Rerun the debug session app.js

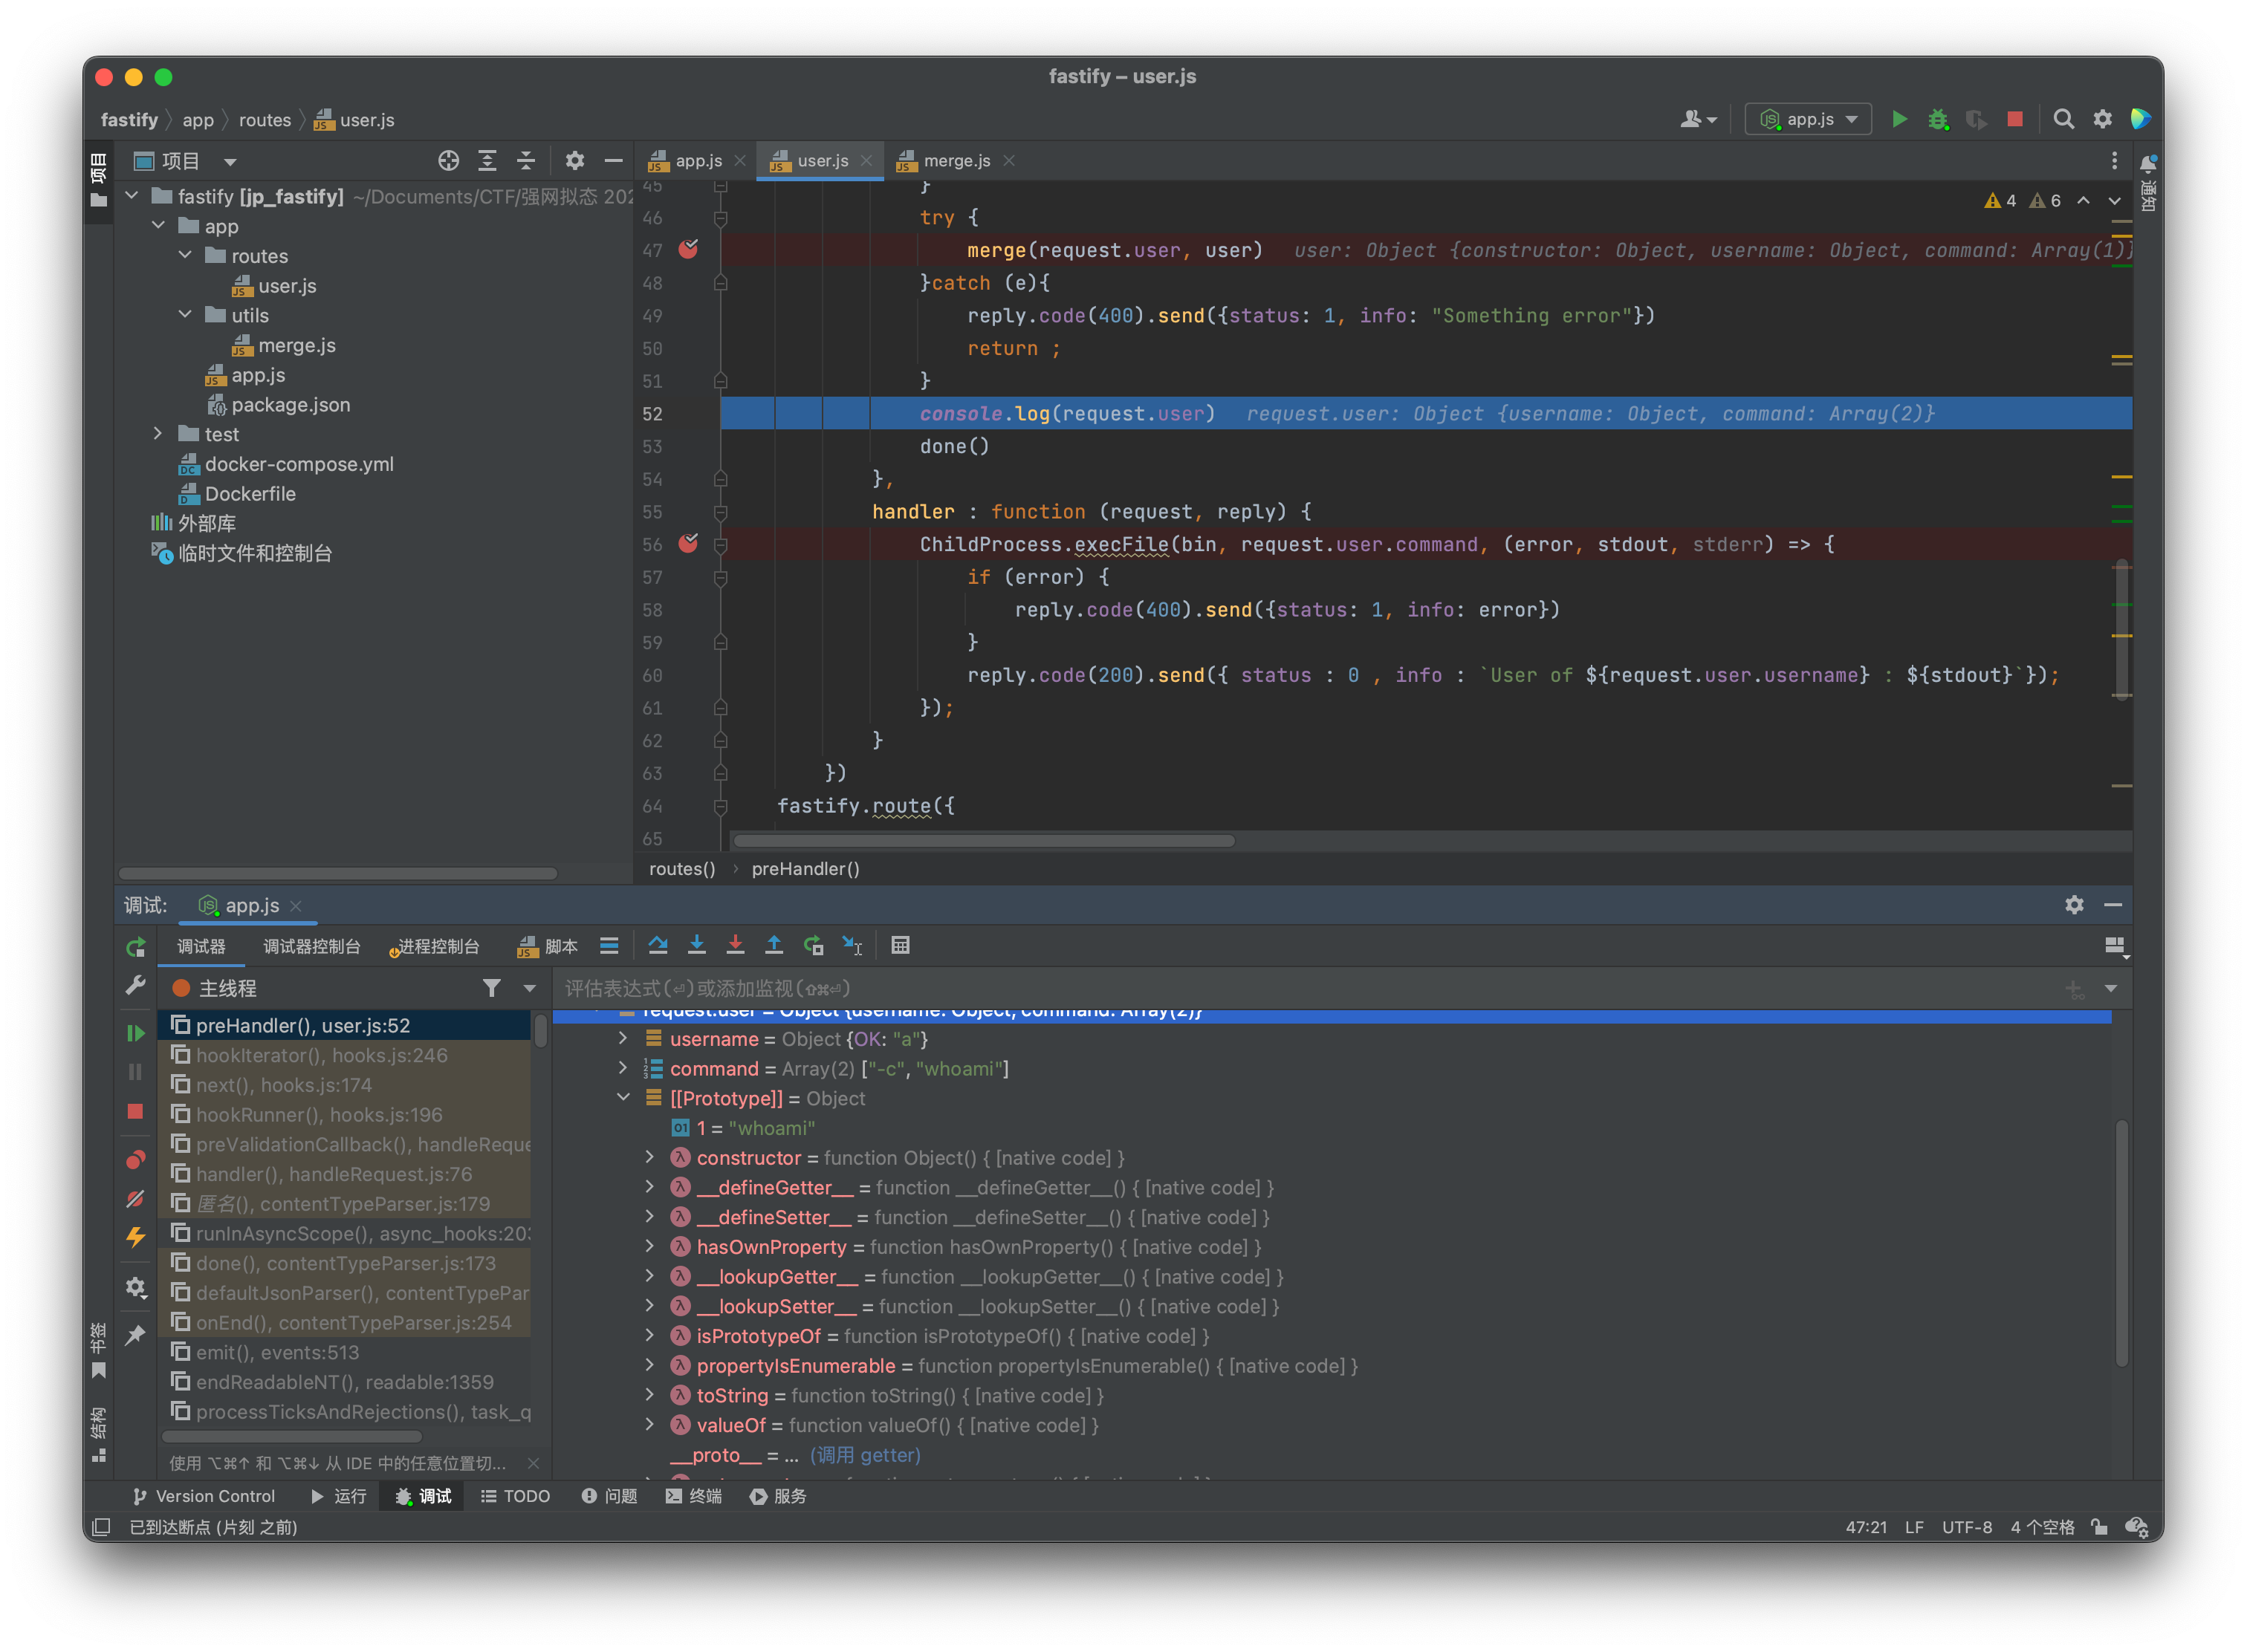(x=136, y=946)
